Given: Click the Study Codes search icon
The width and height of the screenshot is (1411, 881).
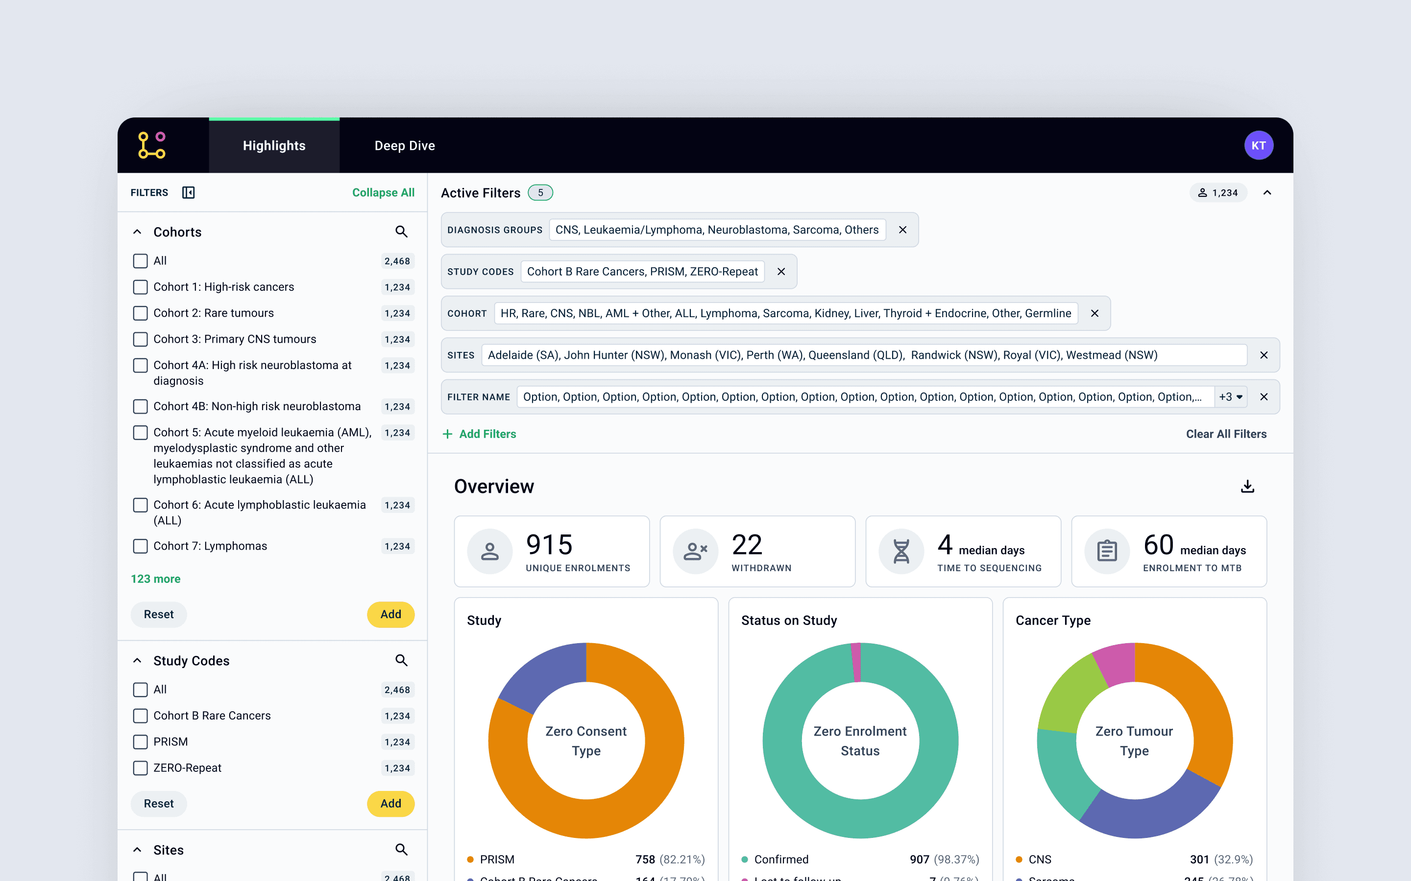Looking at the screenshot, I should tap(401, 660).
